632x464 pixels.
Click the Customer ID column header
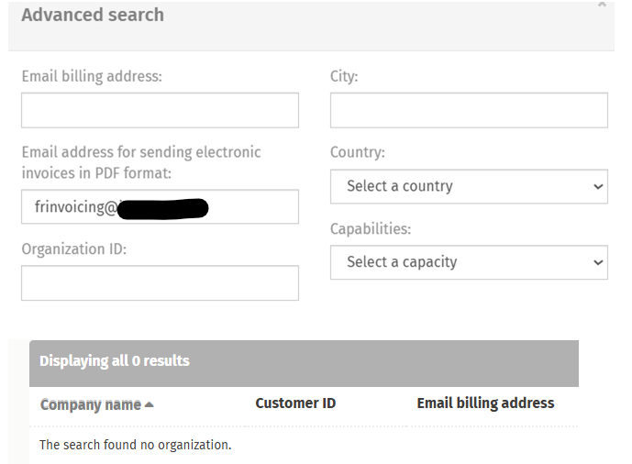point(295,403)
